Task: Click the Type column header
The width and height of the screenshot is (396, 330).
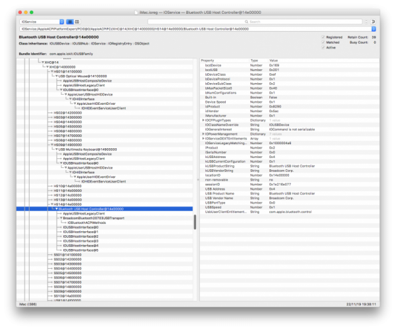Action: 258,61
